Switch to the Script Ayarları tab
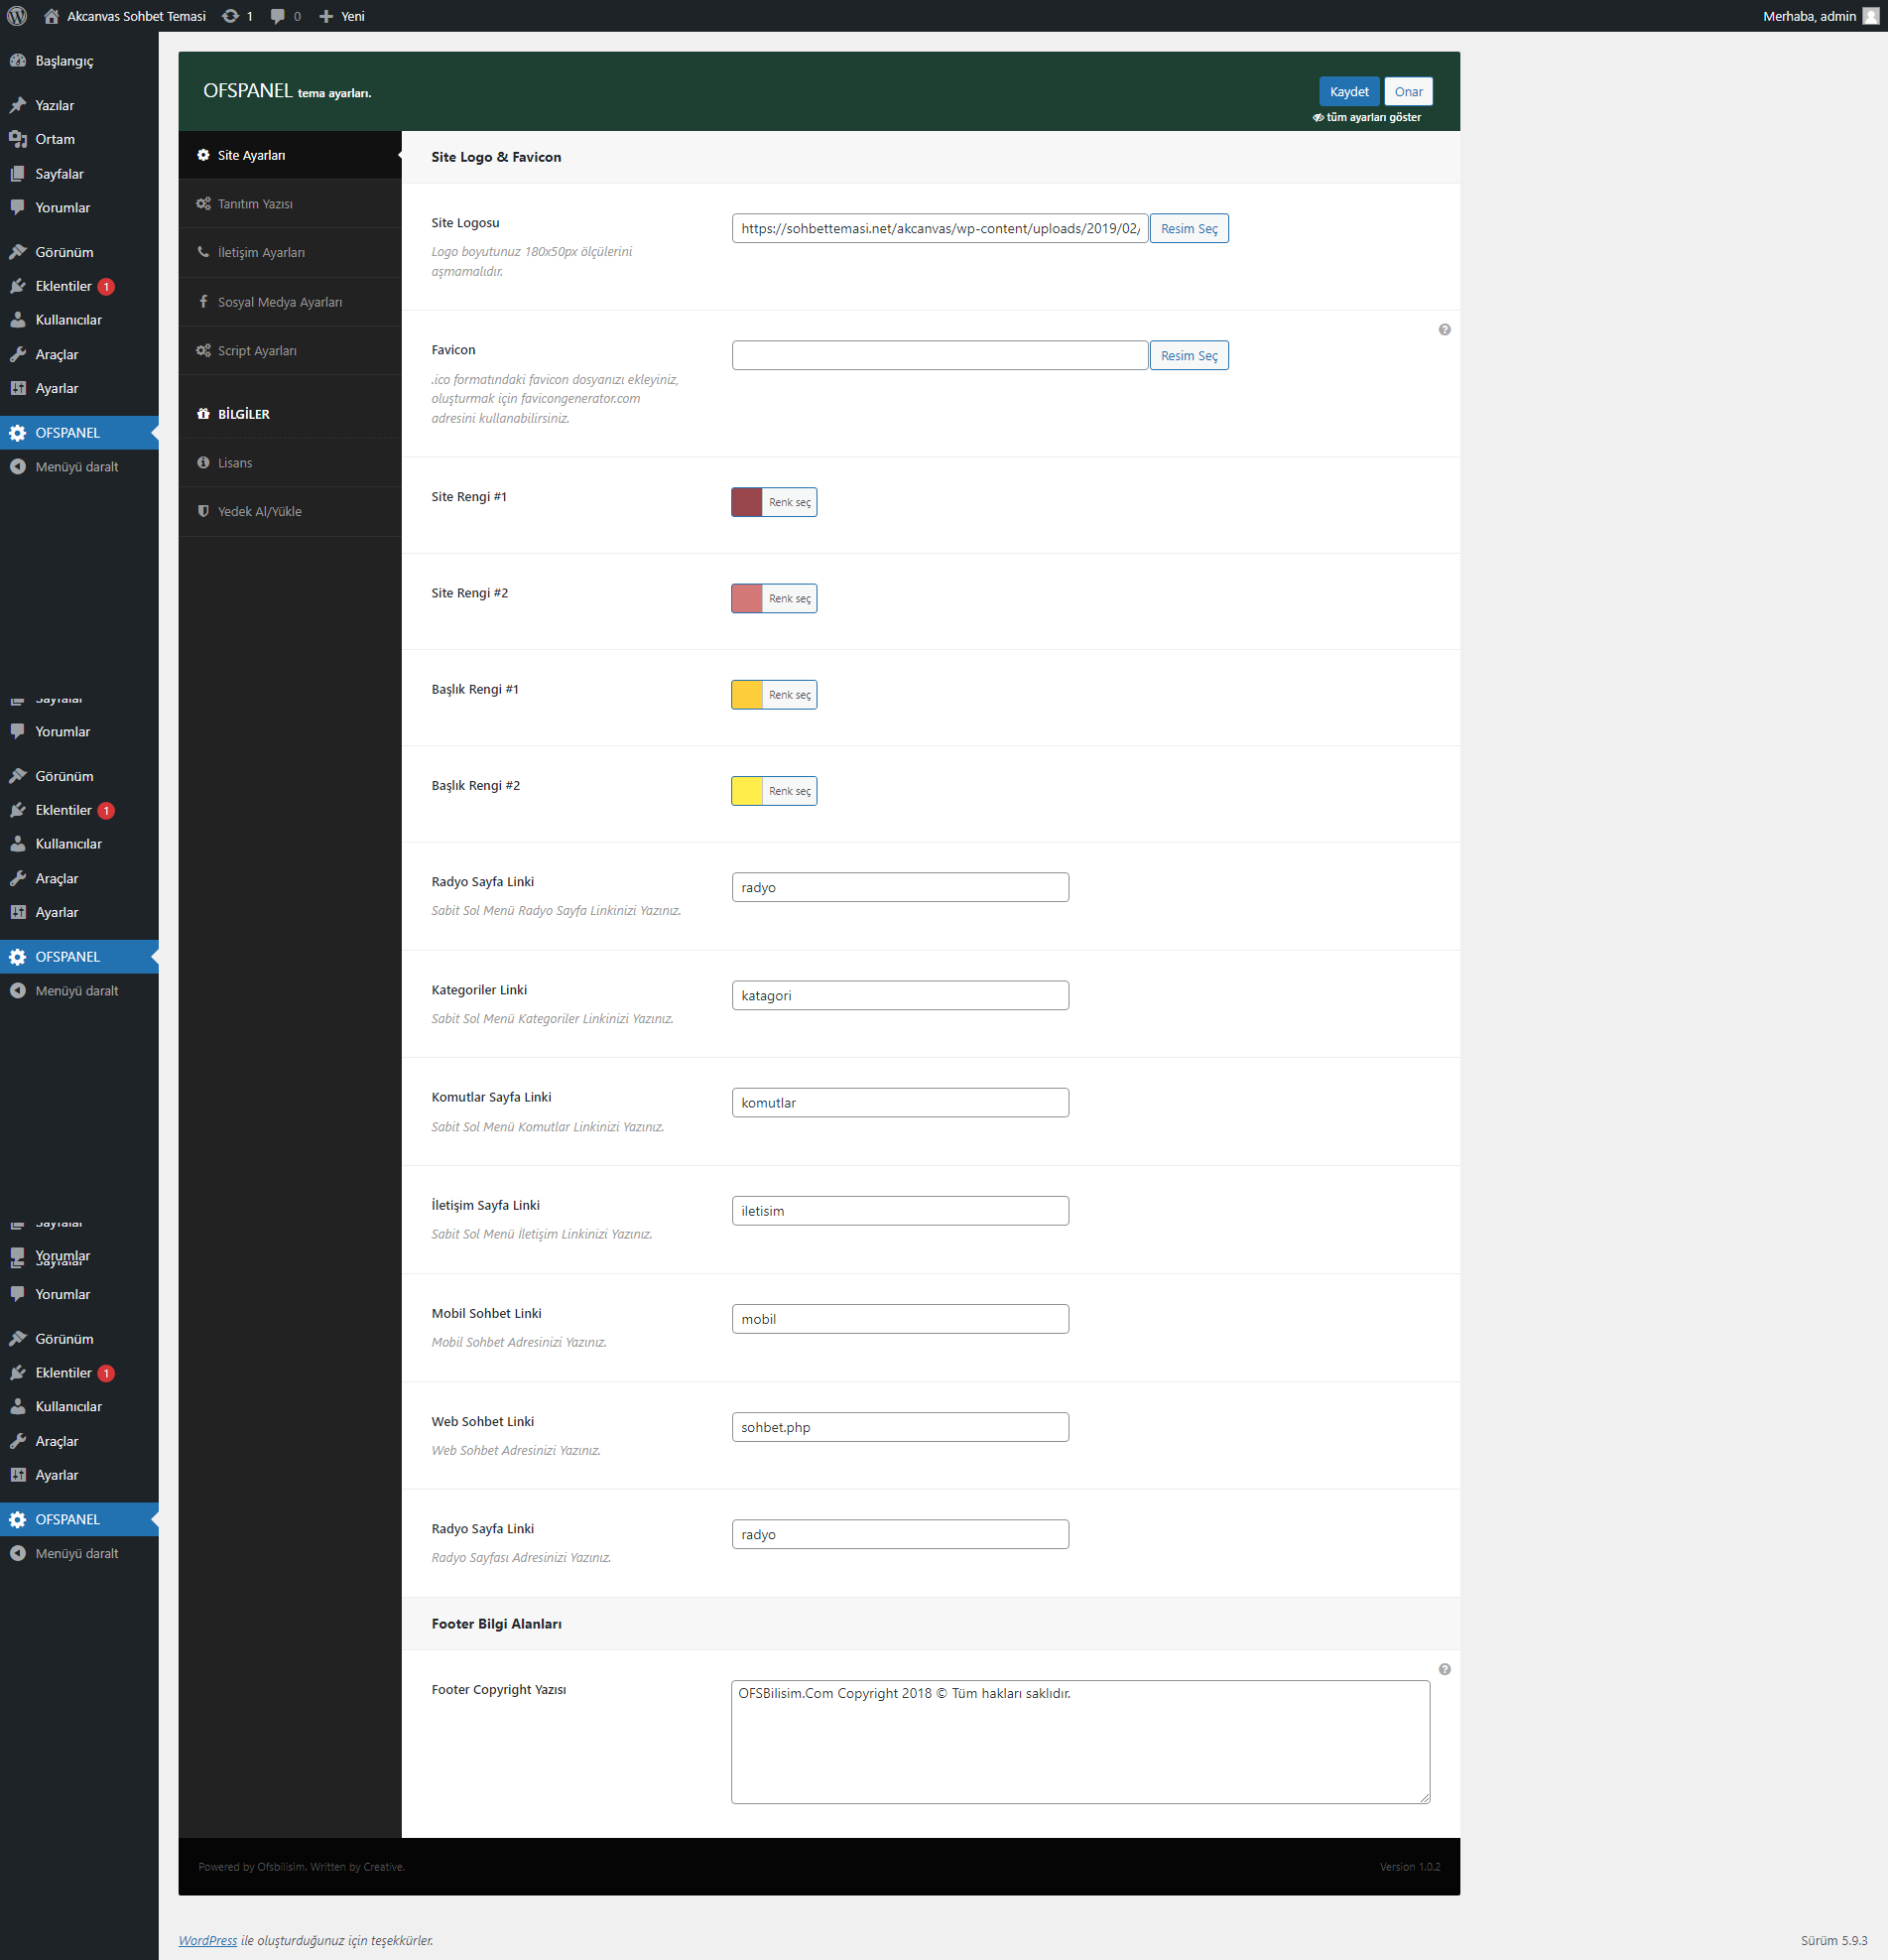Viewport: 1888px width, 1960px height. [x=290, y=351]
